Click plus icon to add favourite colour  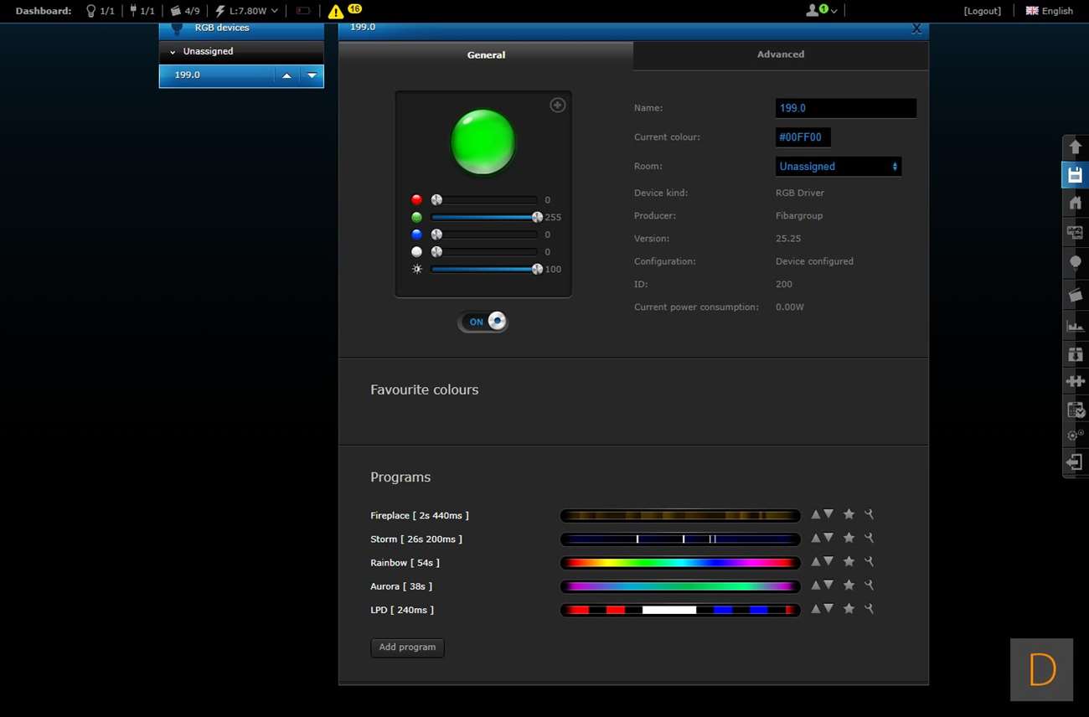(557, 105)
